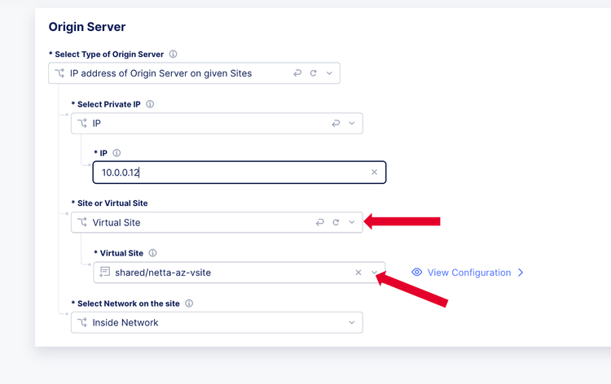Expand the Site or Virtual Site dropdown arrow
This screenshot has height=384, width=611.
pos(352,222)
